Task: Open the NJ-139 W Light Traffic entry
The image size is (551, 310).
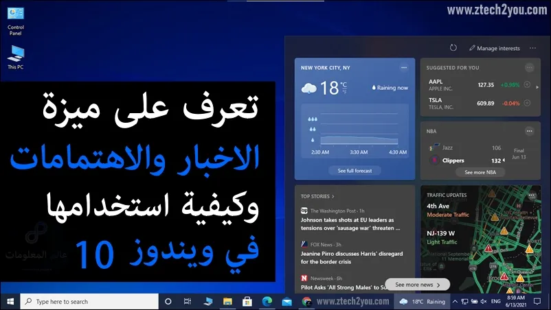Action: tap(442, 237)
